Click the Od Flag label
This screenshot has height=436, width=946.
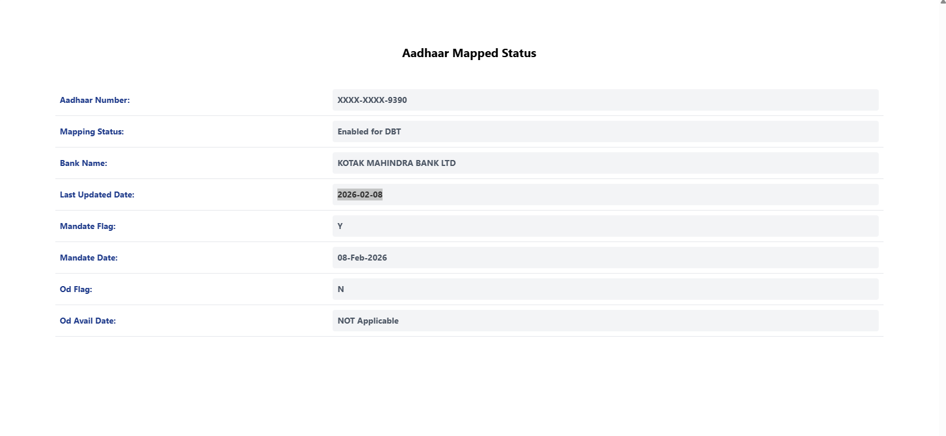tap(76, 289)
